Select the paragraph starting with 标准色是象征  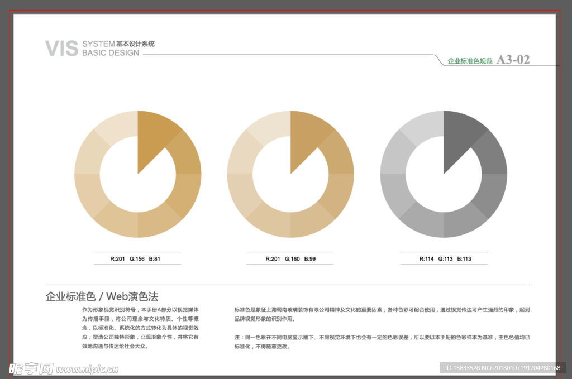(382, 314)
